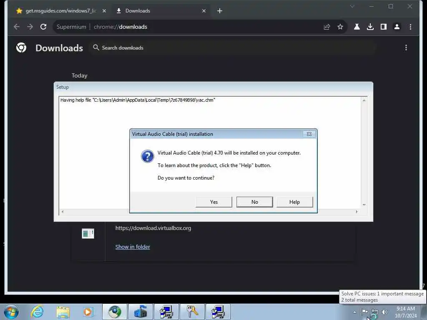Go forward in browser history
The image size is (427, 320).
click(30, 27)
